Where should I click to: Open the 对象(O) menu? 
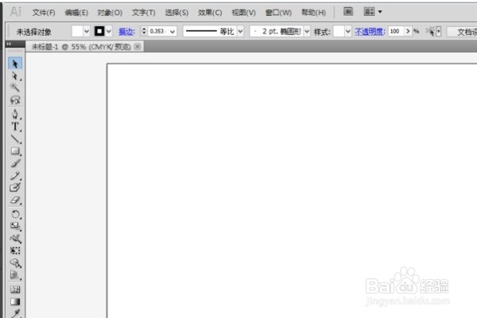click(110, 13)
